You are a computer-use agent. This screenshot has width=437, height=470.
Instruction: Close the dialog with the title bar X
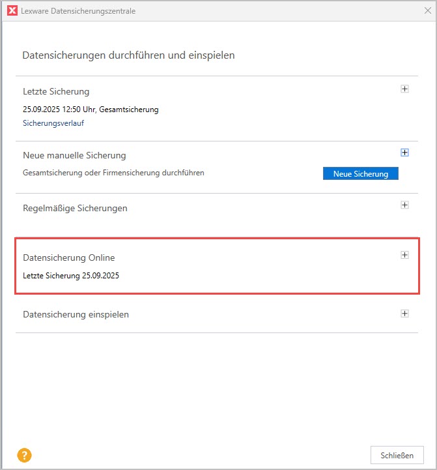coord(427,11)
